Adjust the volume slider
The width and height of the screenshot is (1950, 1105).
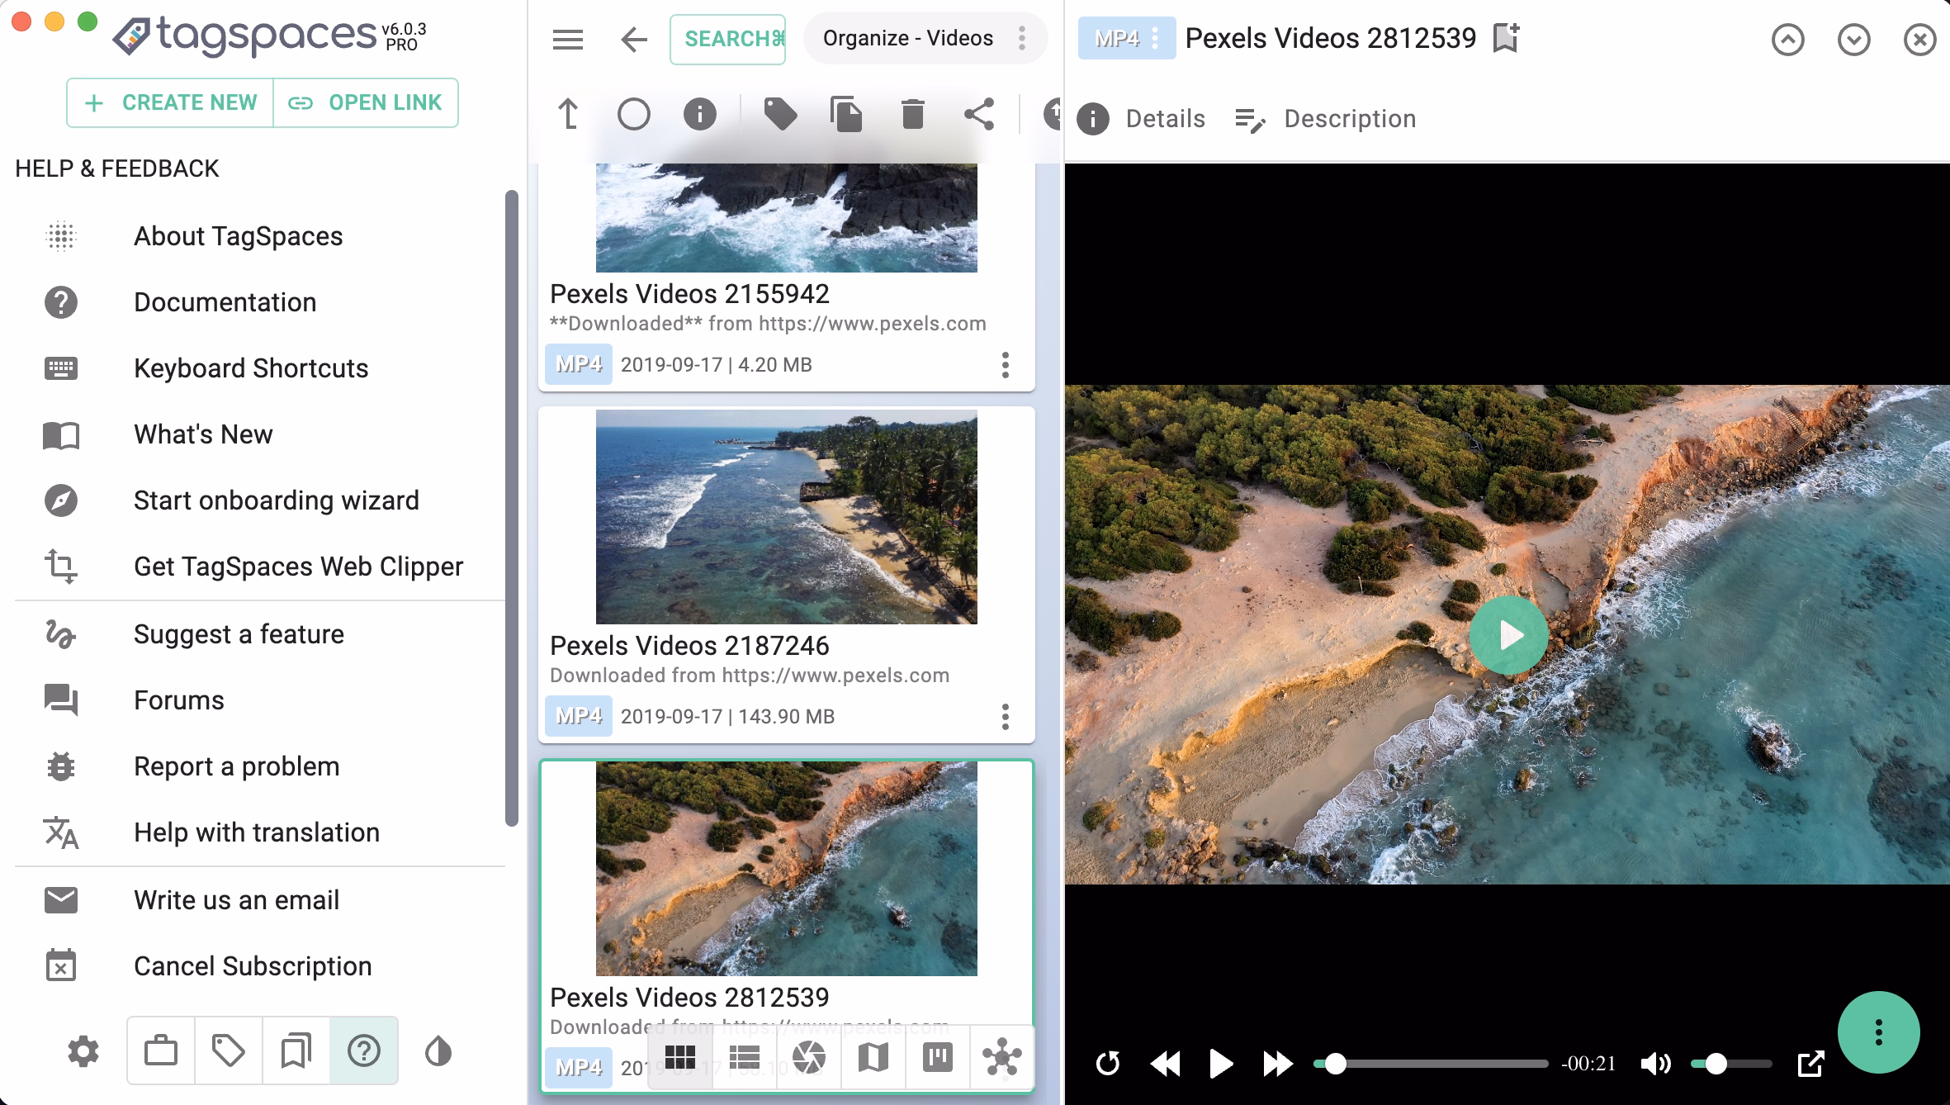point(1730,1064)
